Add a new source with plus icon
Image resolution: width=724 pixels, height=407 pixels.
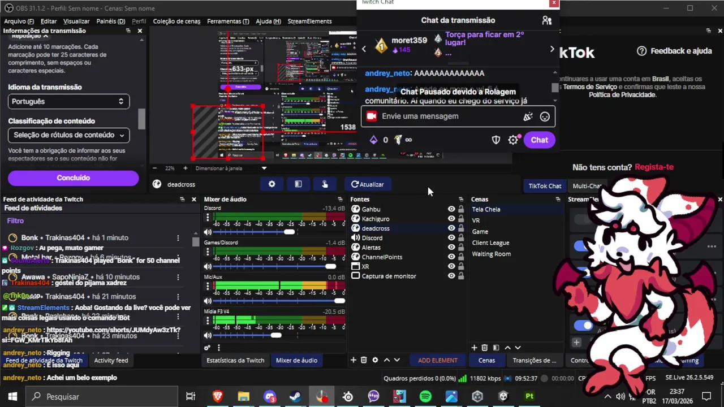(354, 360)
